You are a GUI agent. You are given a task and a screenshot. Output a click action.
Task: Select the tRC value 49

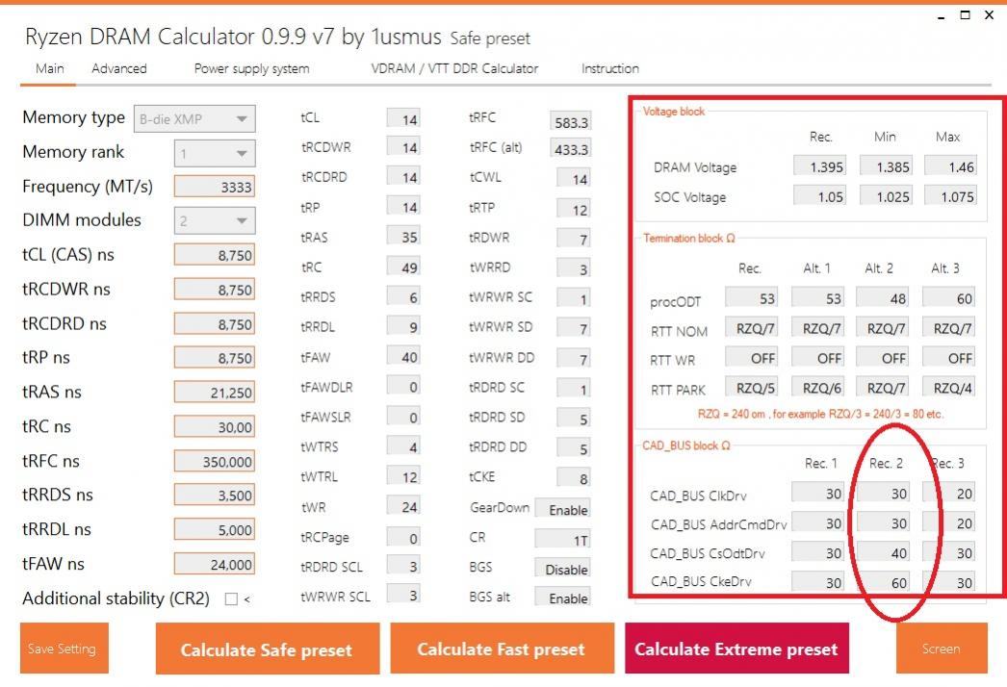403,267
